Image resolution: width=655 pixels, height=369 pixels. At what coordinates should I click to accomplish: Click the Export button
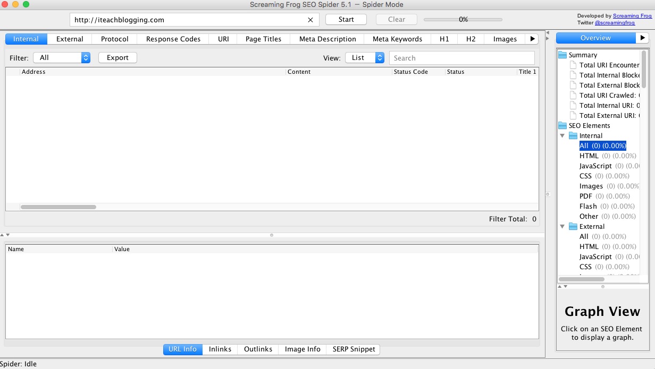[117, 58]
